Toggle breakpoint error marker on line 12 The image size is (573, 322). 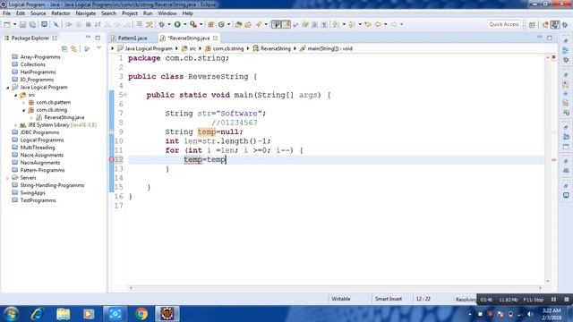pyautogui.click(x=111, y=159)
